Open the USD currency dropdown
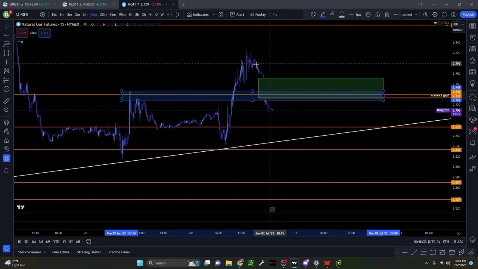The width and height of the screenshot is (478, 269). 458,25
